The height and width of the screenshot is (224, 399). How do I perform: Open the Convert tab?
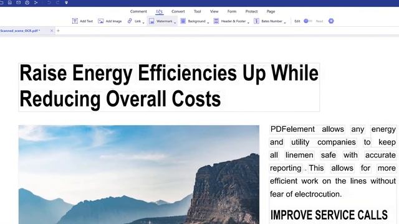click(178, 11)
